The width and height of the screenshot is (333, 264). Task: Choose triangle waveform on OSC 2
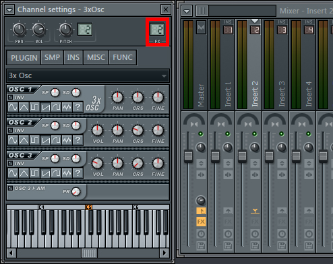(24, 140)
